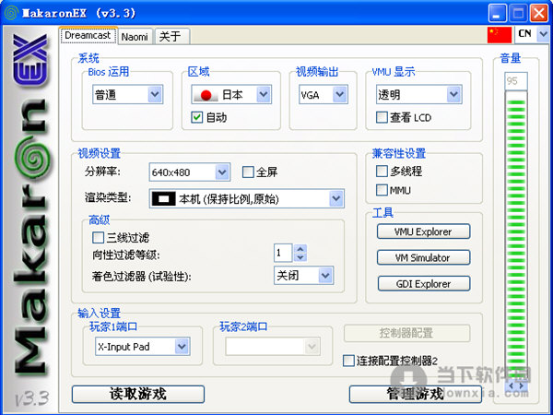This screenshot has width=553, height=415.
Task: Click the green volume level bar
Action: [516, 236]
